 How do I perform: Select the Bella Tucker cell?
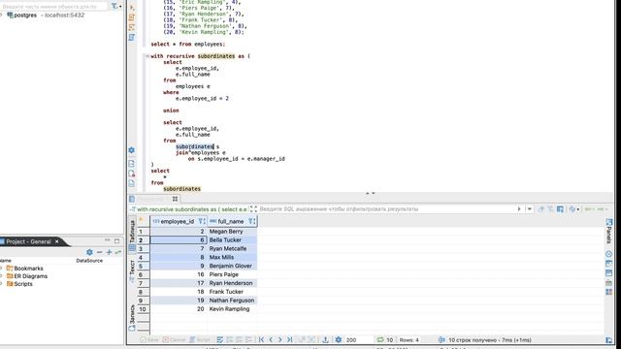233,239
